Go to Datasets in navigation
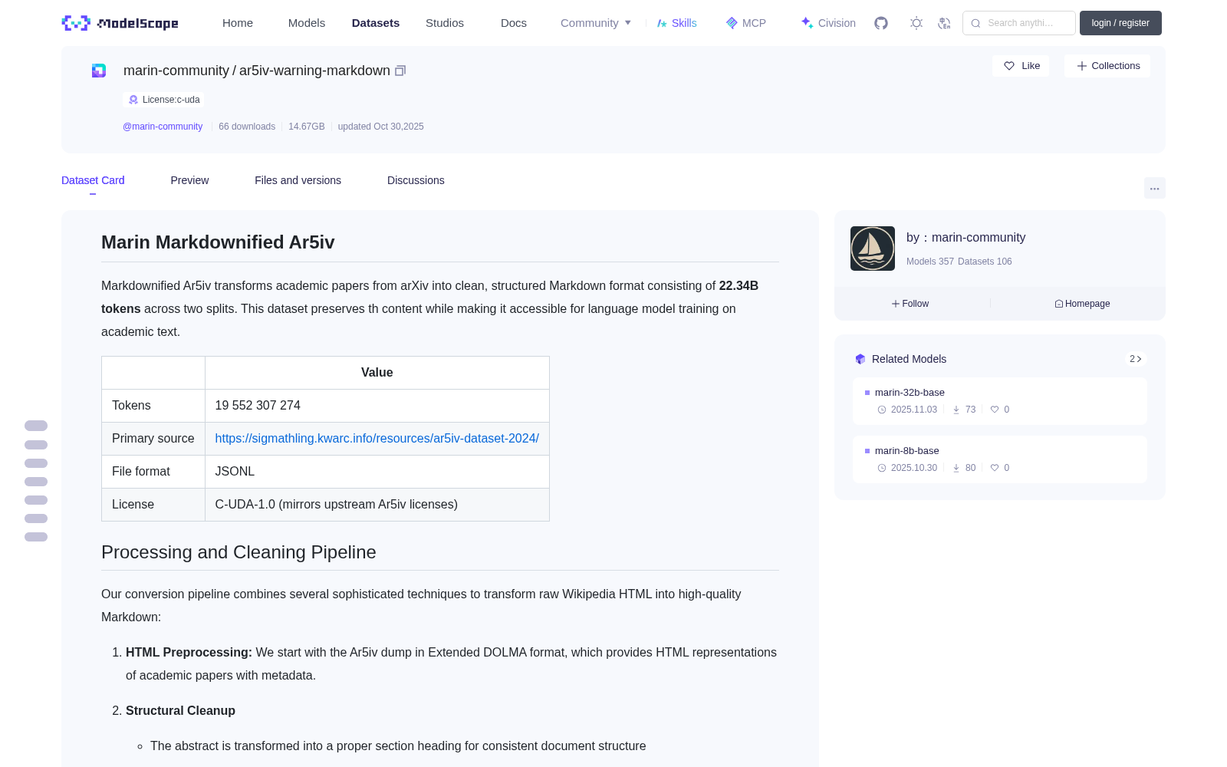 click(376, 23)
